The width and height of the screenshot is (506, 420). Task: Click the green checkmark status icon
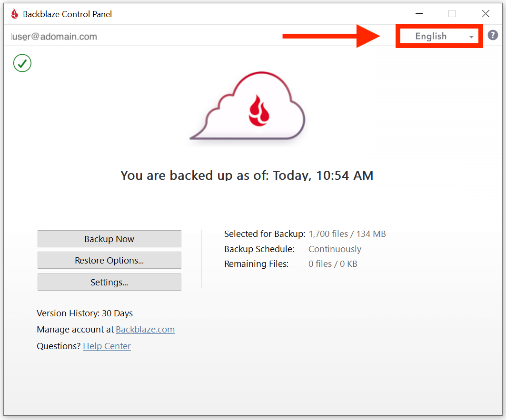(x=22, y=63)
